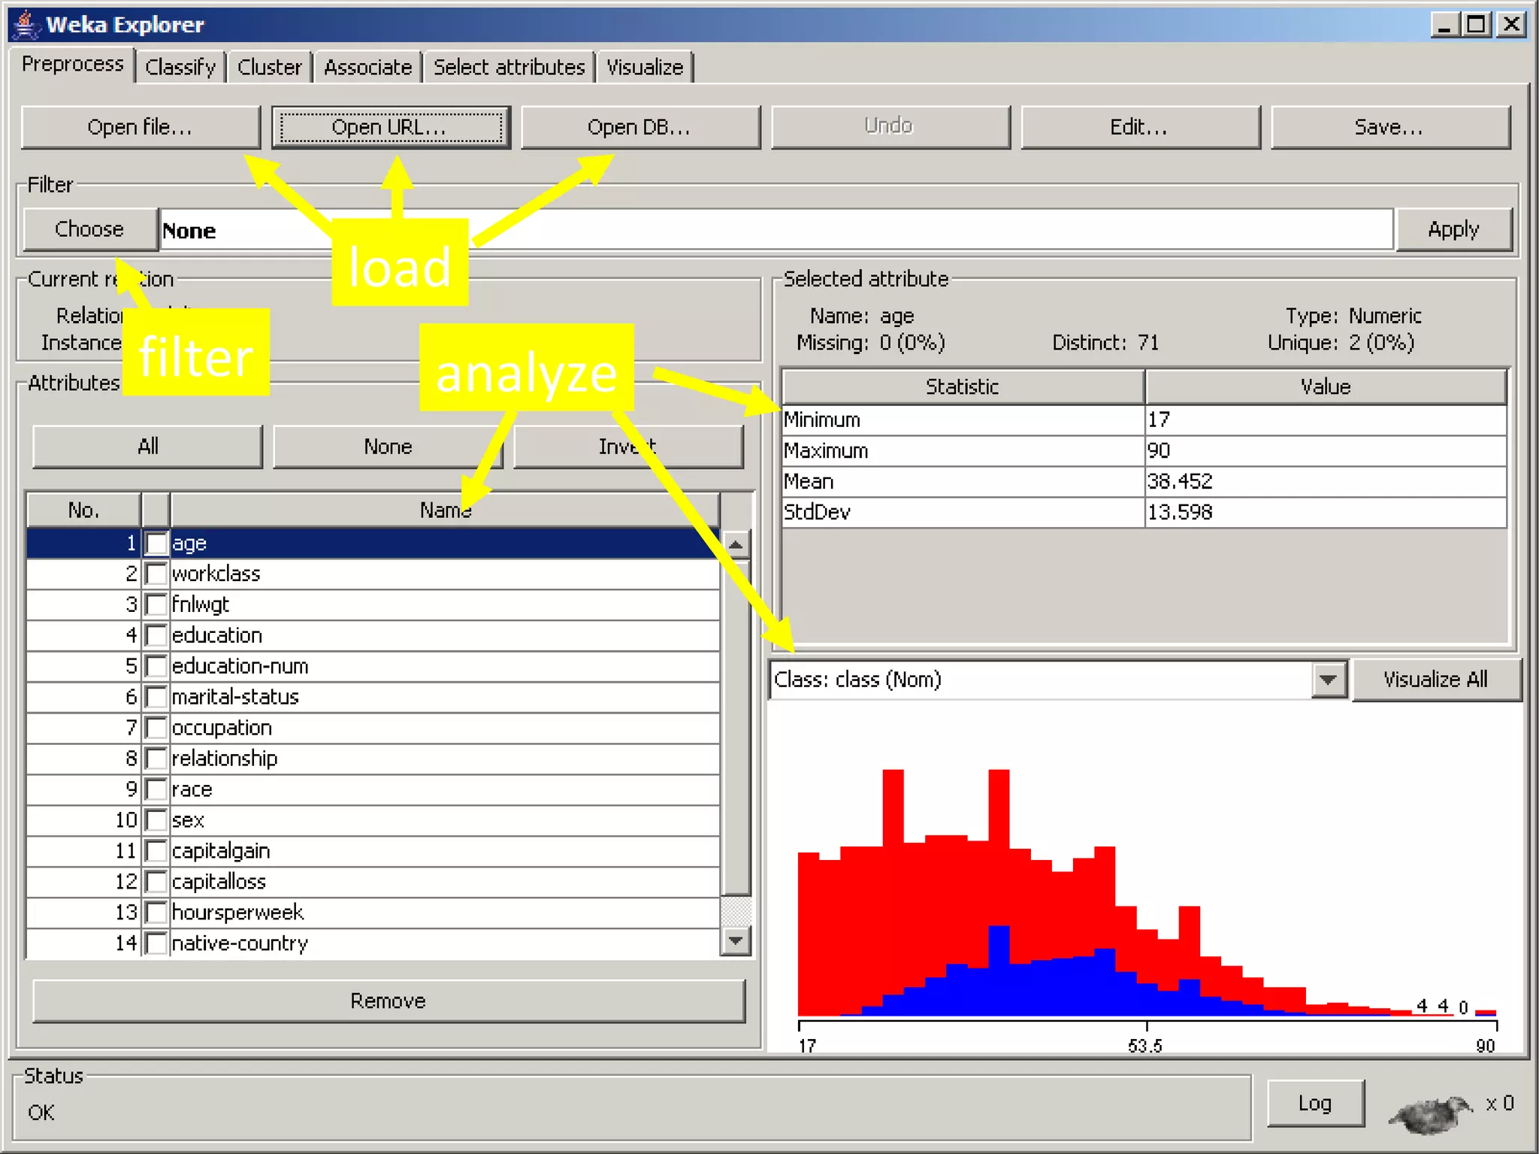The width and height of the screenshot is (1539, 1154).
Task: Open the Class: class (Nom) dropdown
Action: coord(1329,680)
